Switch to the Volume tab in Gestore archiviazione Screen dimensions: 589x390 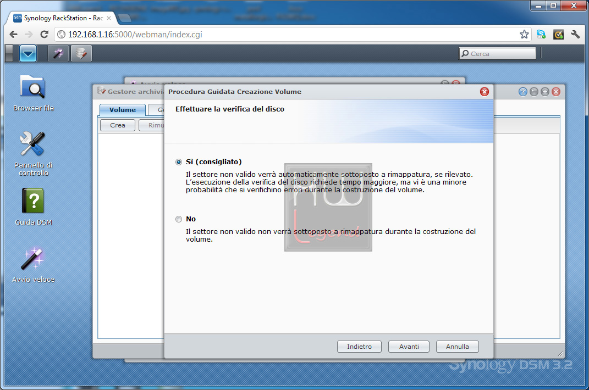pyautogui.click(x=123, y=110)
